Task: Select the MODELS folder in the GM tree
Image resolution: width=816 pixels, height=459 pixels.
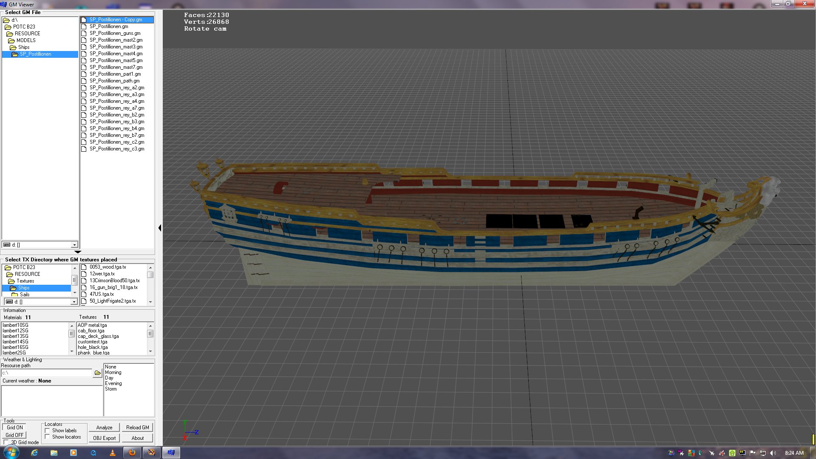Action: [x=26, y=40]
